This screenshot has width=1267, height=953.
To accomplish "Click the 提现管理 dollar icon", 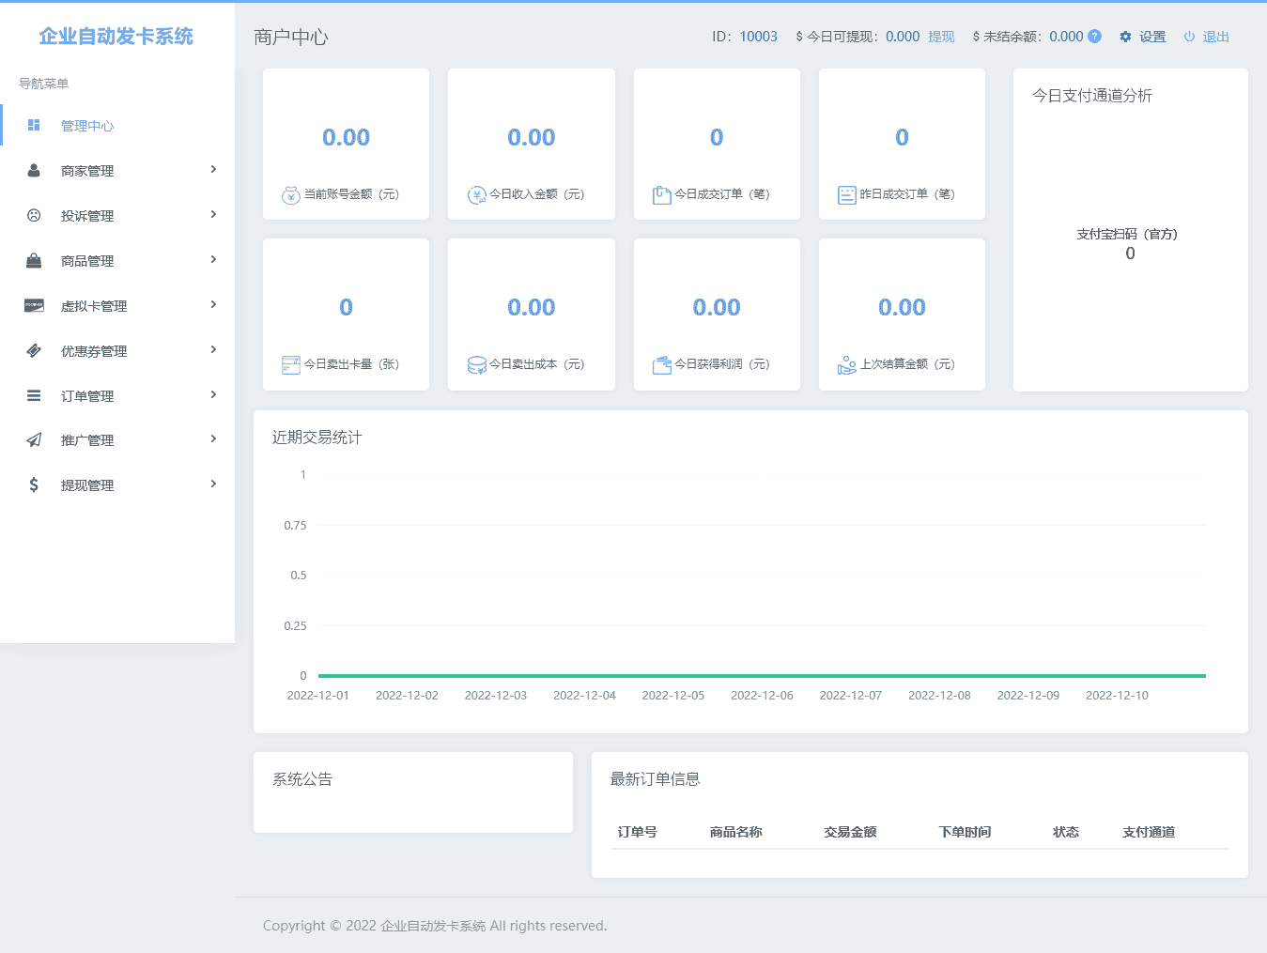I will (34, 484).
